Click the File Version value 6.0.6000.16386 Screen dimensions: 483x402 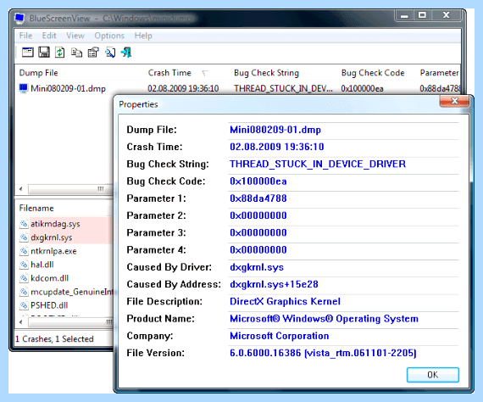(323, 353)
